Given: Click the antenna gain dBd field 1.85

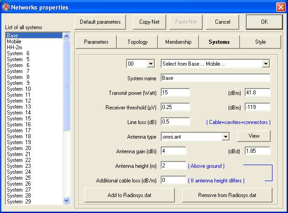Looking at the screenshot, I should click(257, 151).
